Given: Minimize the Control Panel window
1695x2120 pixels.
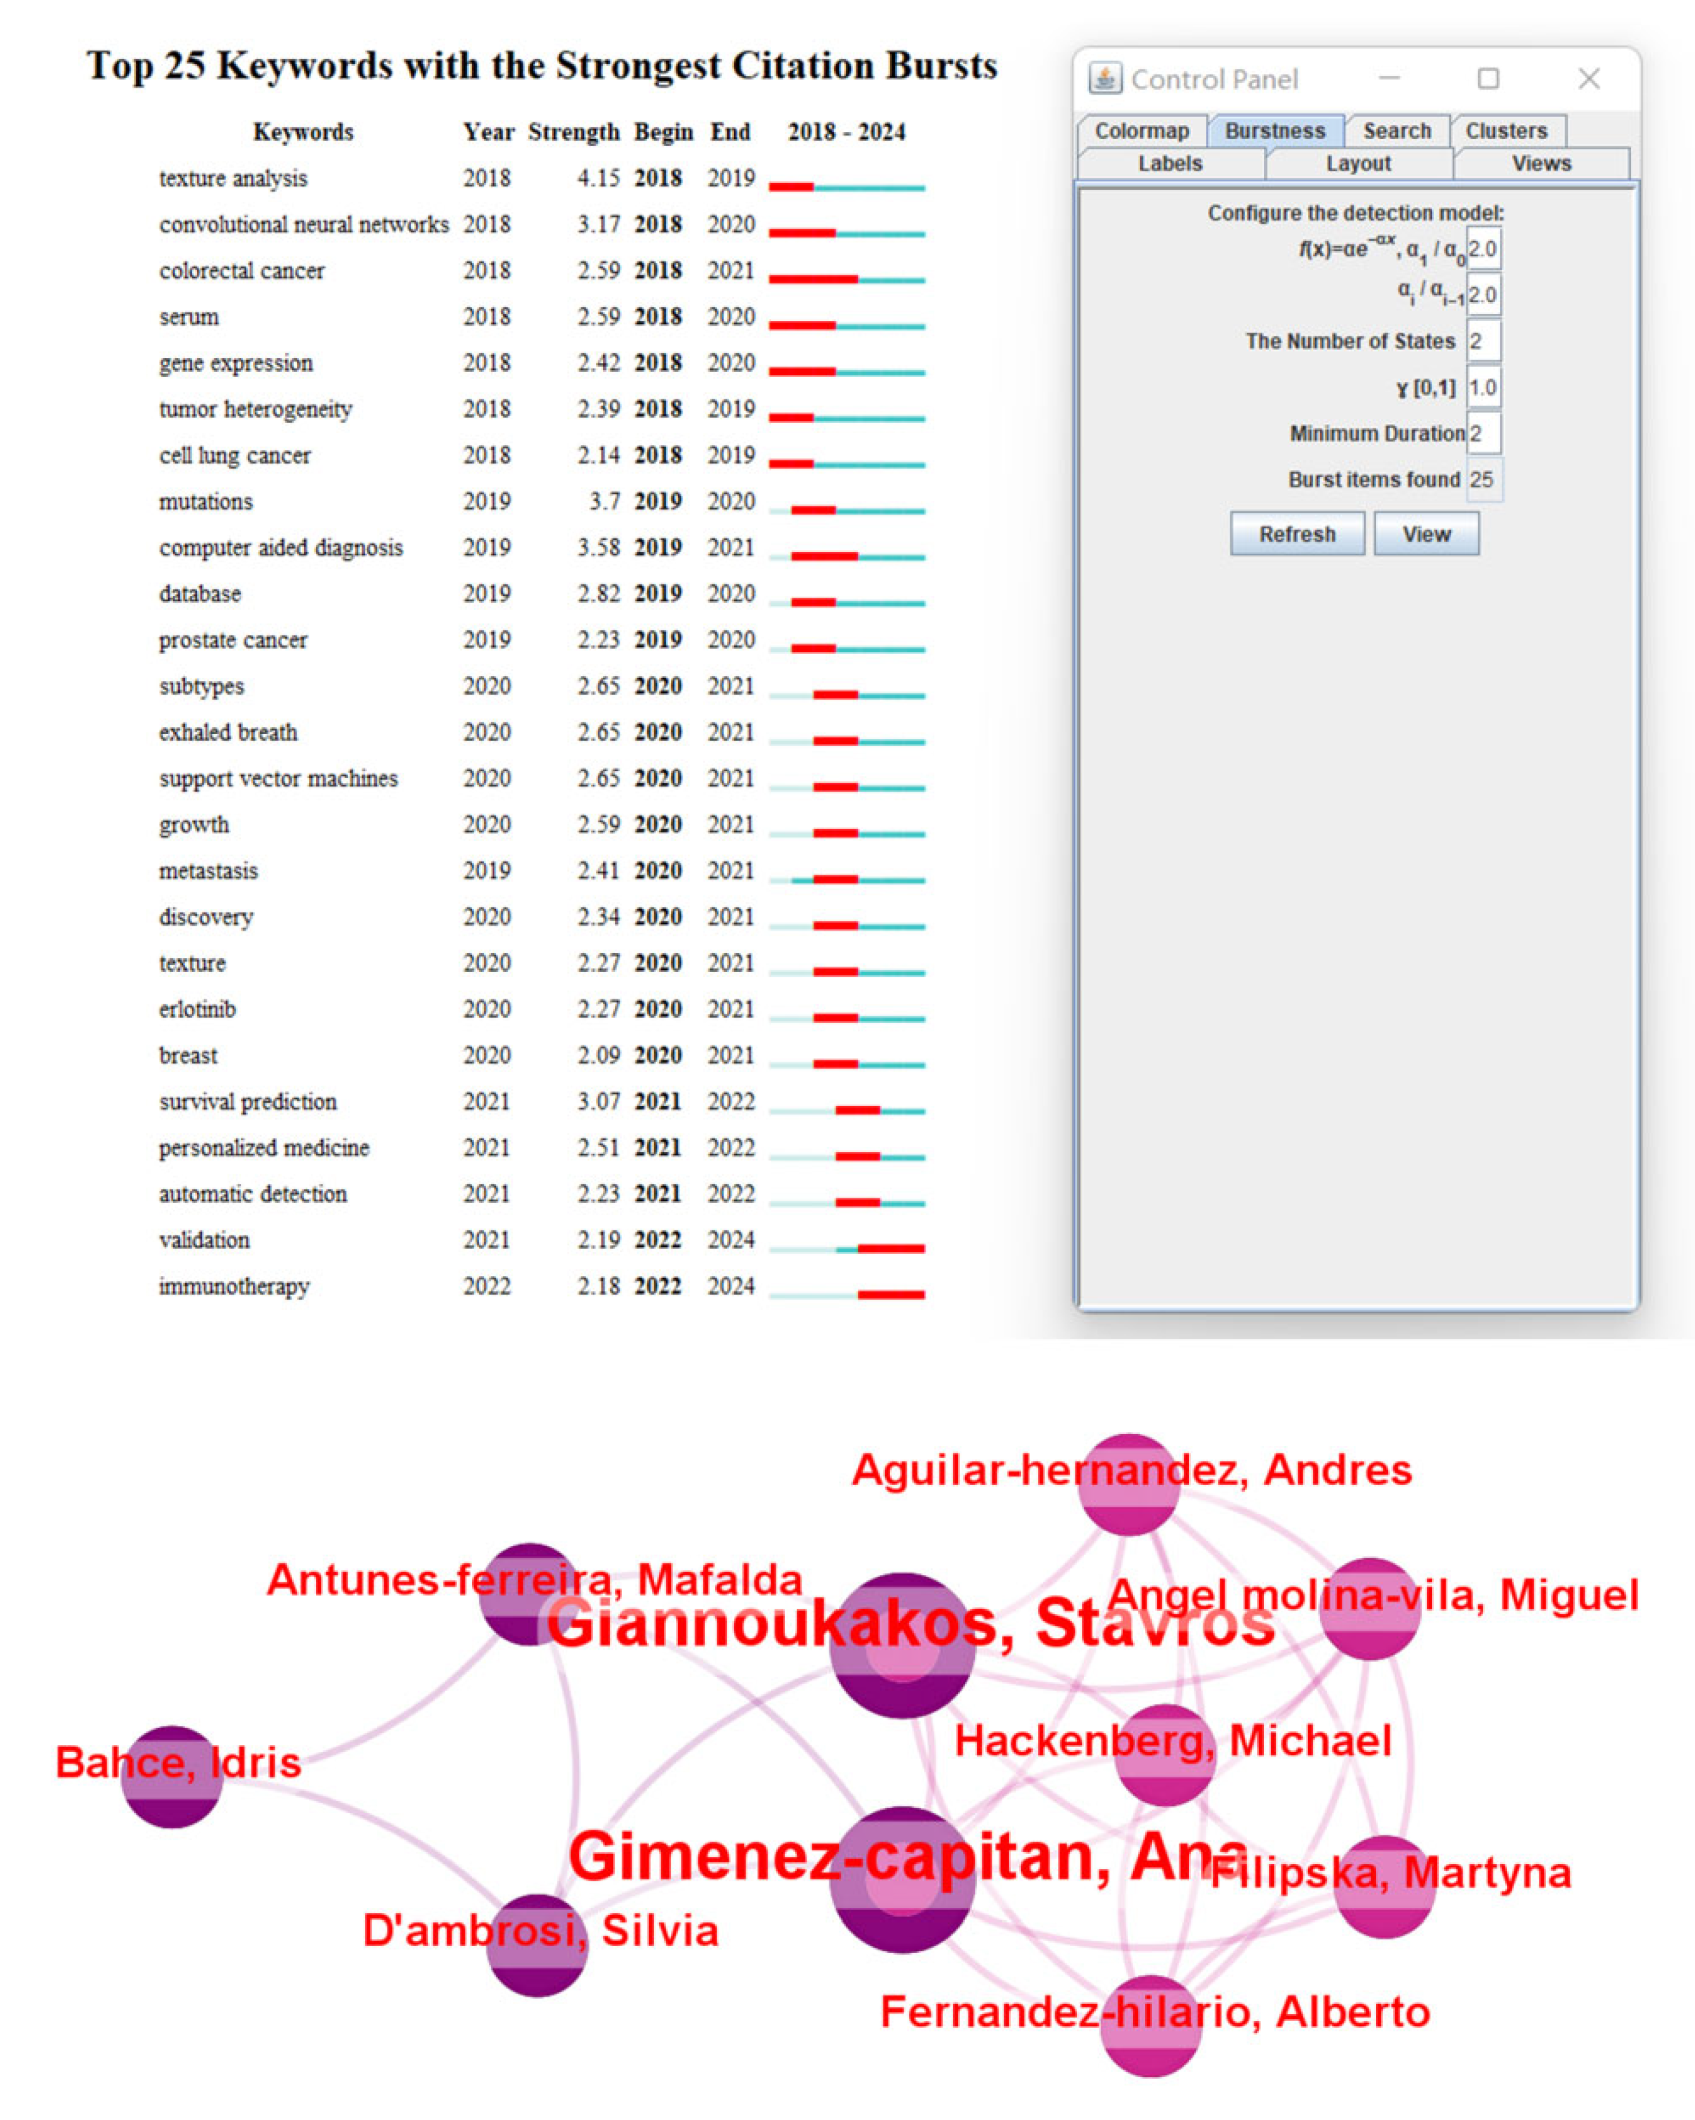Looking at the screenshot, I should [1389, 78].
